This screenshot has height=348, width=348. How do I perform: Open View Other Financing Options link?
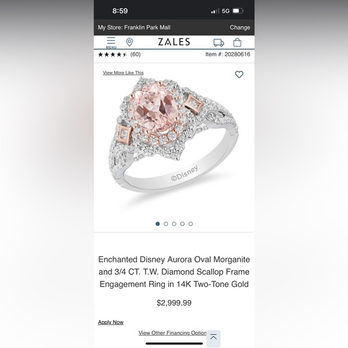pyautogui.click(x=172, y=333)
